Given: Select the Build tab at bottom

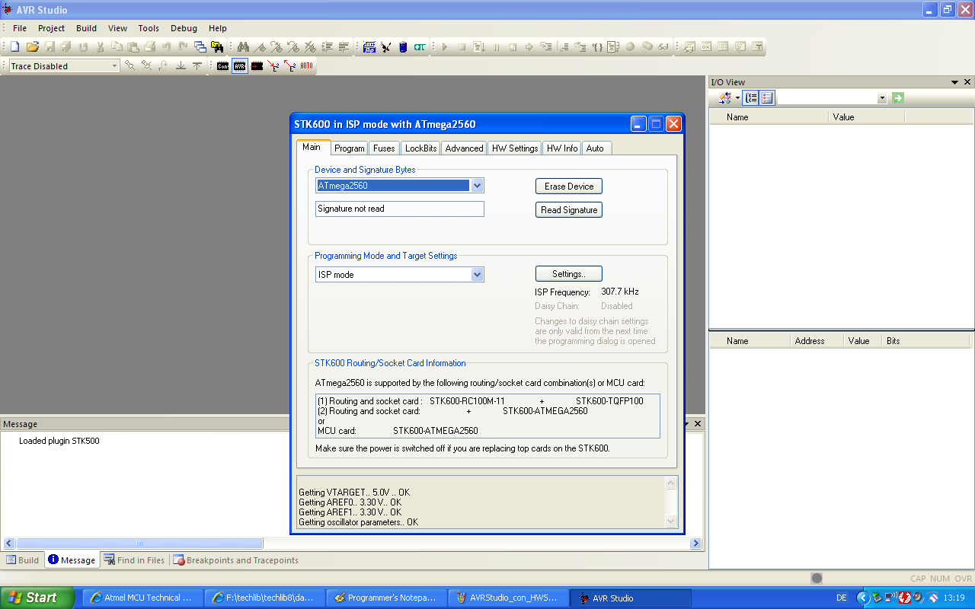Looking at the screenshot, I should pos(23,560).
